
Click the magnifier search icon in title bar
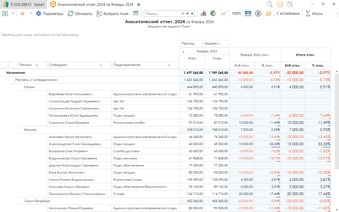[270, 4]
